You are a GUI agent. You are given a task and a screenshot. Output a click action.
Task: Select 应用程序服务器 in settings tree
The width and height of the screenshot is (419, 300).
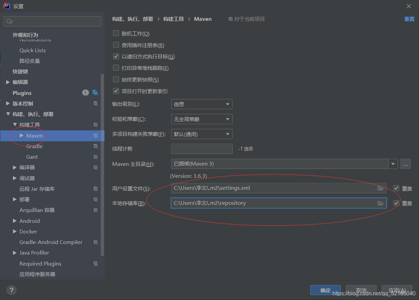[37, 274]
